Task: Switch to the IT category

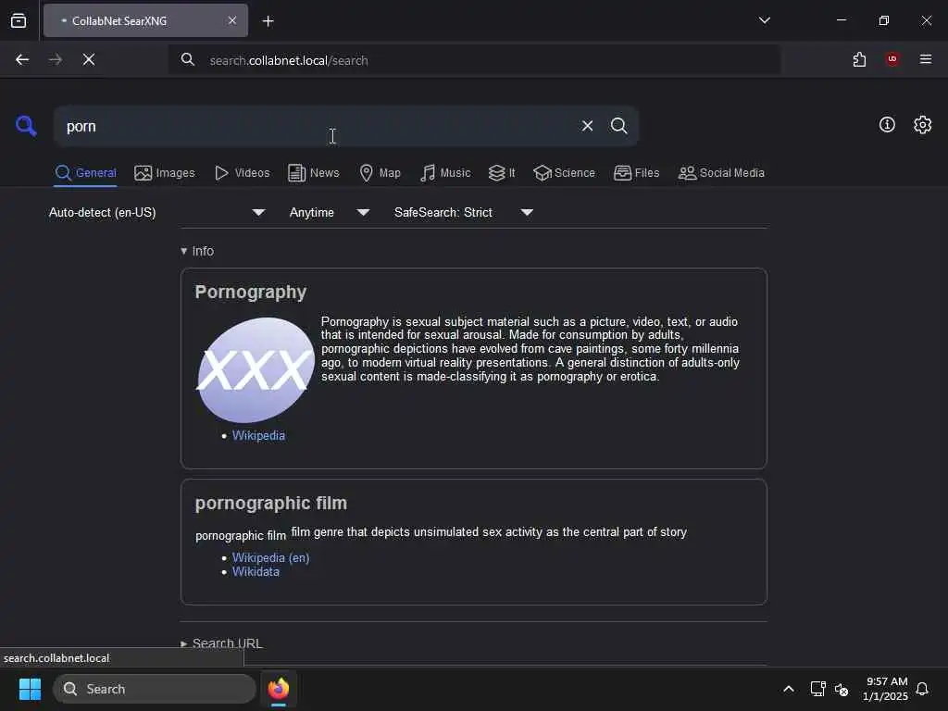Action: pyautogui.click(x=502, y=173)
